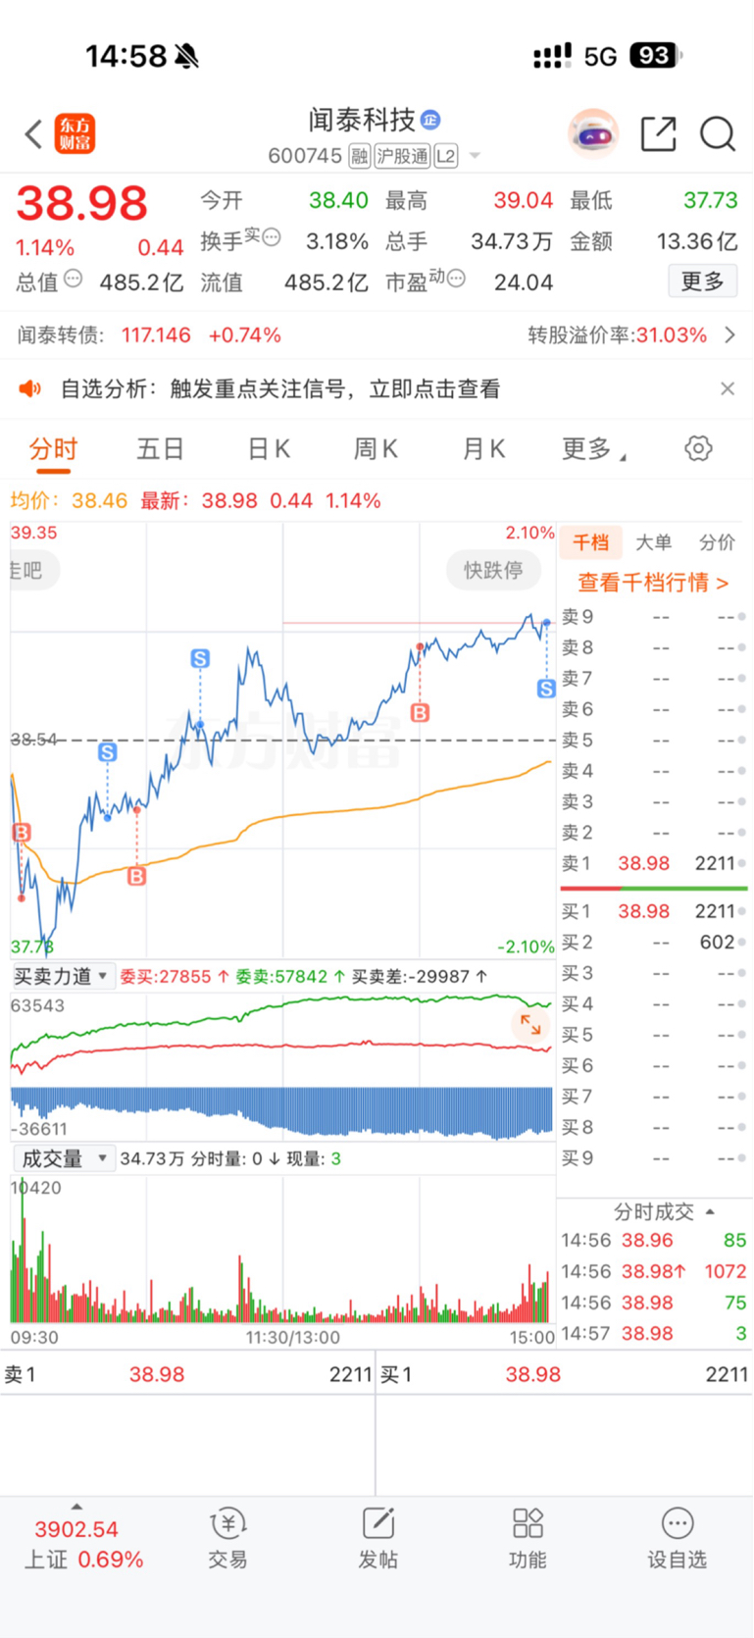Tap the orange expand chart icon
This screenshot has width=754, height=1638.
530,1025
